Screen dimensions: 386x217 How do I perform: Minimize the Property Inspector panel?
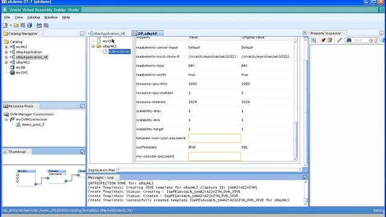click(381, 33)
